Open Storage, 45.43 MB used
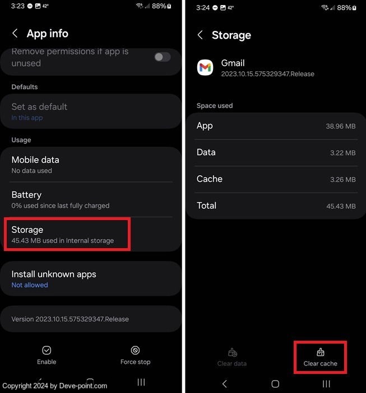Screen dimensions: 366x393 pyautogui.click(x=91, y=234)
